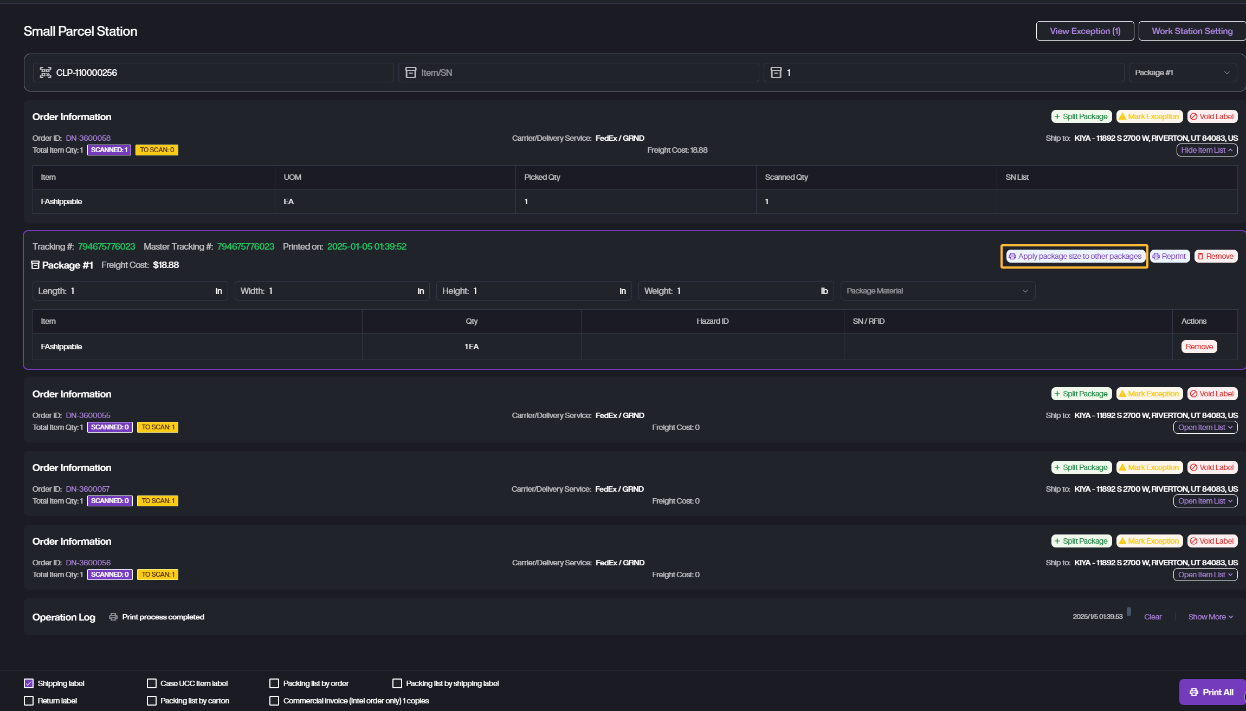
Task: Collapse the list with Hide Item List
Action: pyautogui.click(x=1206, y=150)
